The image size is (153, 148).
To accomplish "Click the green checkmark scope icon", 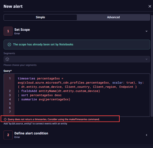I will [9, 44].
